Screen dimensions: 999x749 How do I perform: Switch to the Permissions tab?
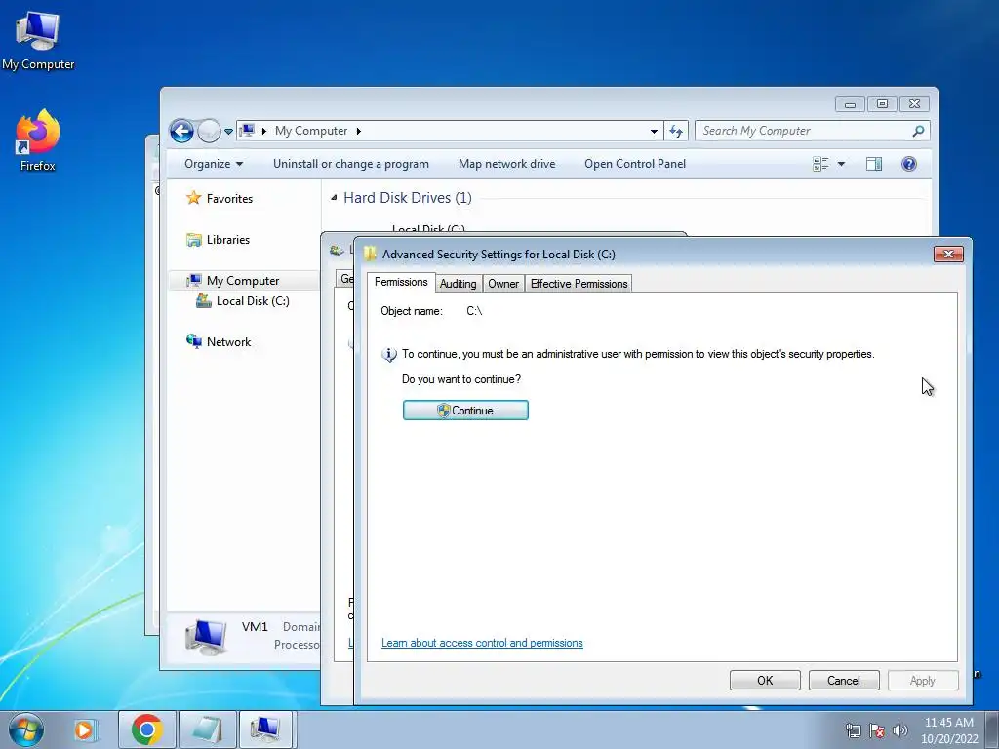pos(401,282)
